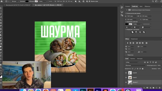Add layer style fx button
Viewport: 162px width, 91px height.
(x=144, y=88)
